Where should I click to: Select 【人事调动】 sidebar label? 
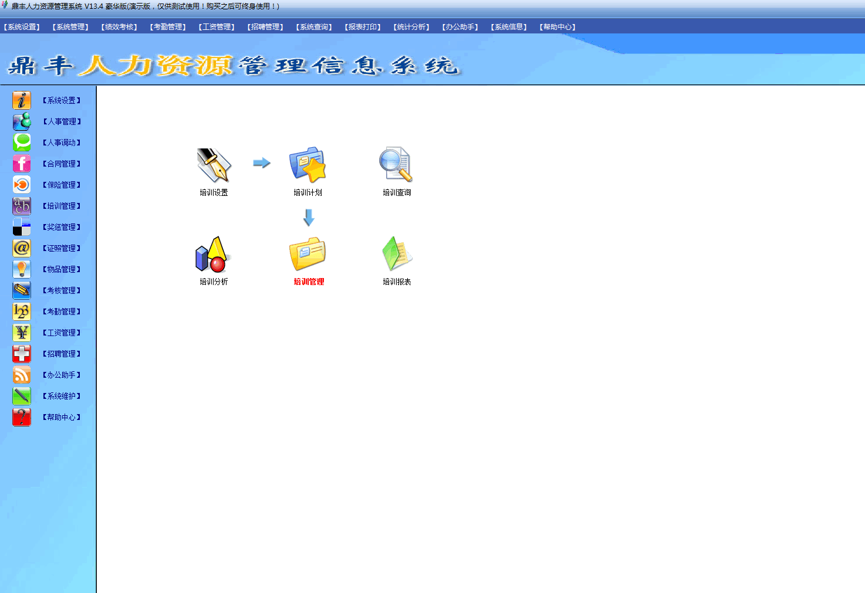tap(62, 143)
